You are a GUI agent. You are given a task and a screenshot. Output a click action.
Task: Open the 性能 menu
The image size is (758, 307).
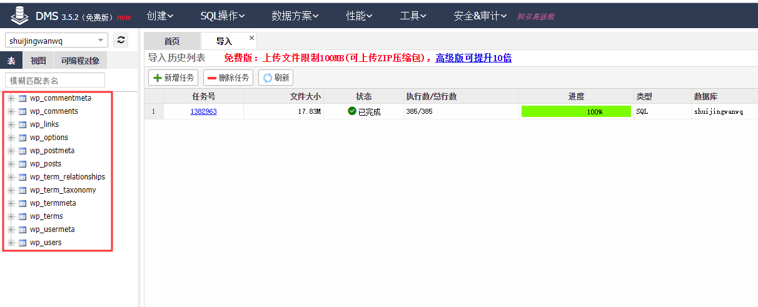[x=360, y=16]
